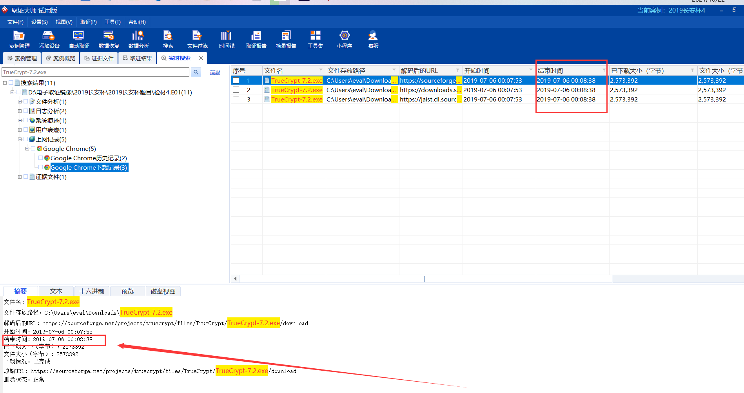744x393 pixels.
Task: Open 高级 advanced search link
Action: (215, 72)
